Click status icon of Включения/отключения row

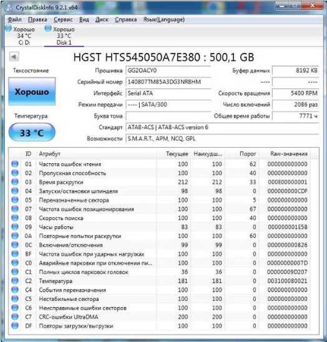coord(15,245)
